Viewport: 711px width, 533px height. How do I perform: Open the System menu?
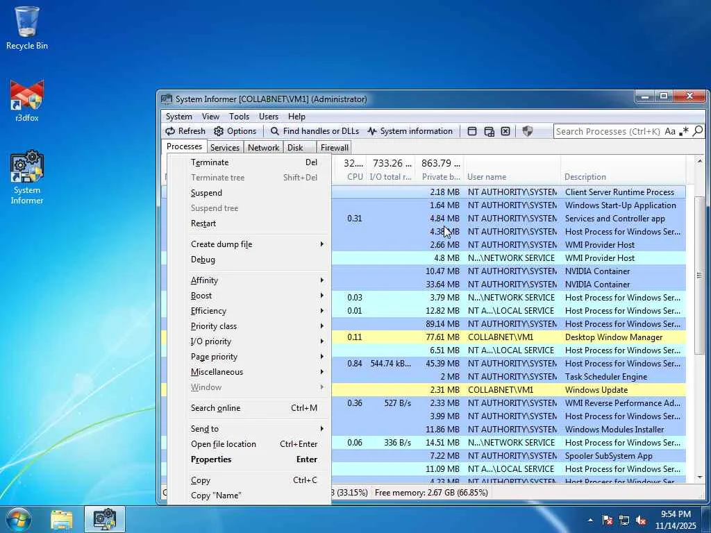[178, 117]
